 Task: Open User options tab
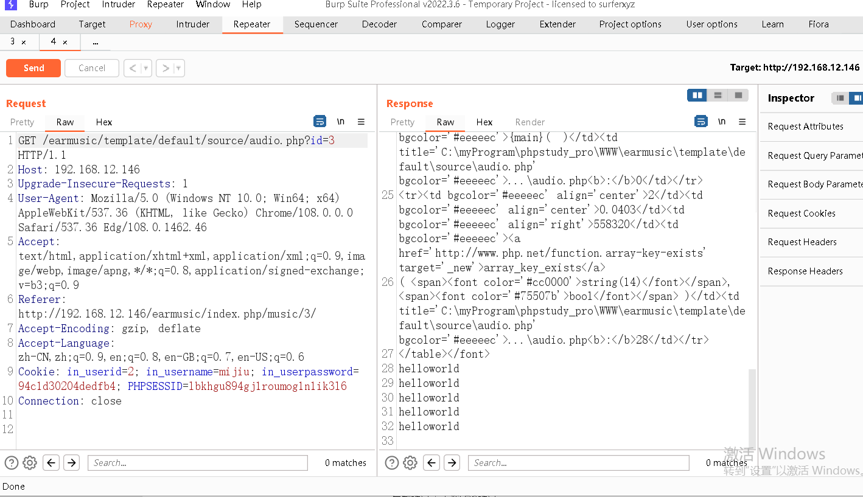(x=711, y=24)
